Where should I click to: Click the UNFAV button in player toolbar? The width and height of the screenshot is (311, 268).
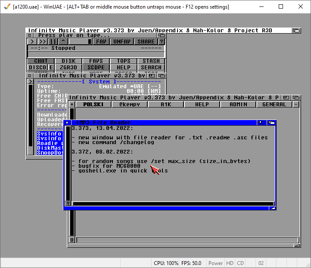[121, 42]
